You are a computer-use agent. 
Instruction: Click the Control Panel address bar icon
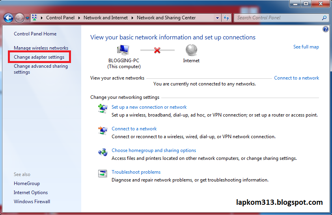pos(35,18)
